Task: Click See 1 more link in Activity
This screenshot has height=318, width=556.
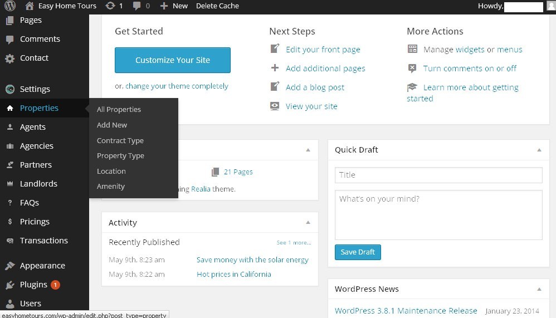Action: click(294, 243)
